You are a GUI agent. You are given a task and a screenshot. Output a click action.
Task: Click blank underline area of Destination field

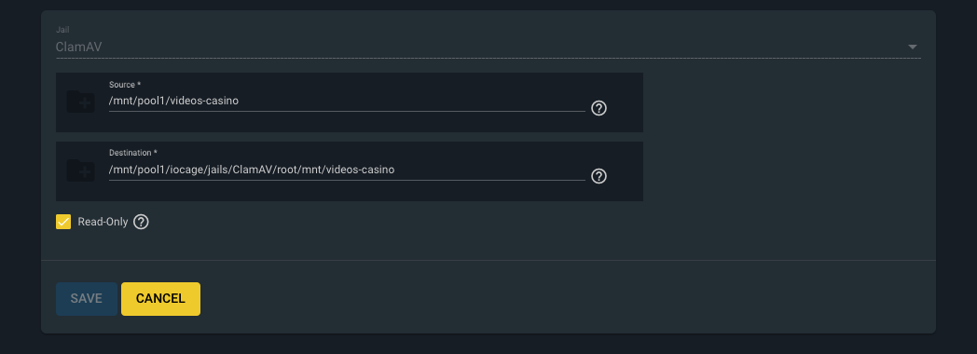coord(489,170)
